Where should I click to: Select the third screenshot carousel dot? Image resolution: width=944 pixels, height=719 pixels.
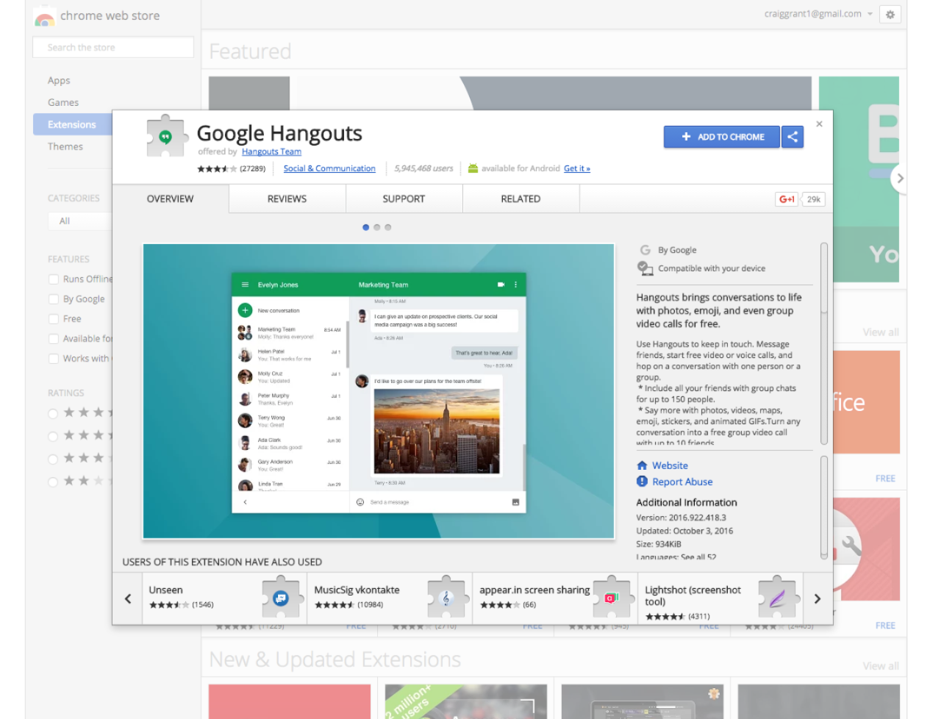(388, 227)
